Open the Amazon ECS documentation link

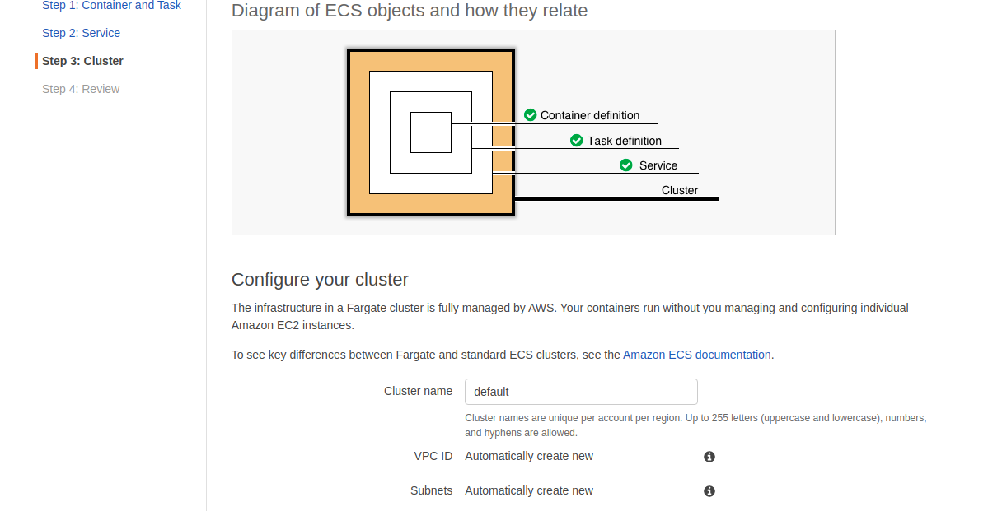(x=696, y=355)
